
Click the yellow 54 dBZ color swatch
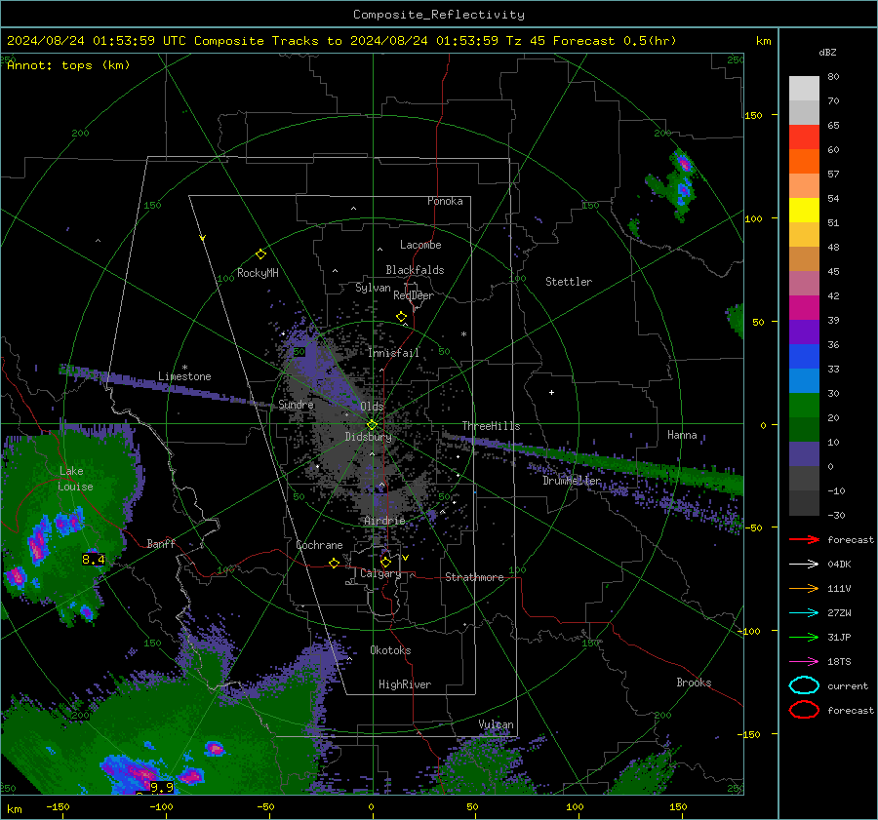[804, 210]
